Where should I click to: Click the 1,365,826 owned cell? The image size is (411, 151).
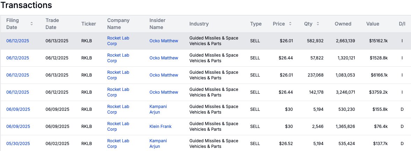345,127
